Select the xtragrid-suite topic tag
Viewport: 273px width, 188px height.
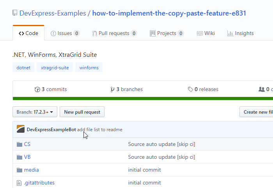point(55,68)
